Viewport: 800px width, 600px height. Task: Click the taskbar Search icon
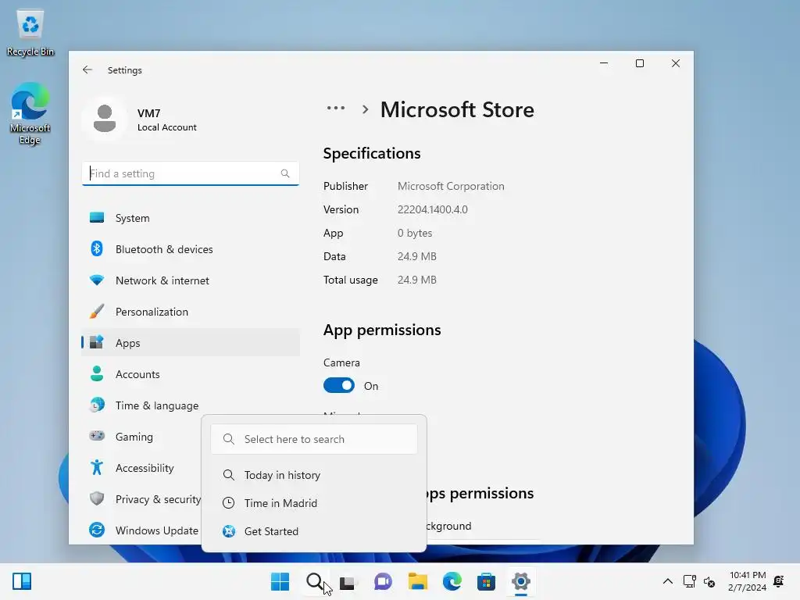(314, 581)
